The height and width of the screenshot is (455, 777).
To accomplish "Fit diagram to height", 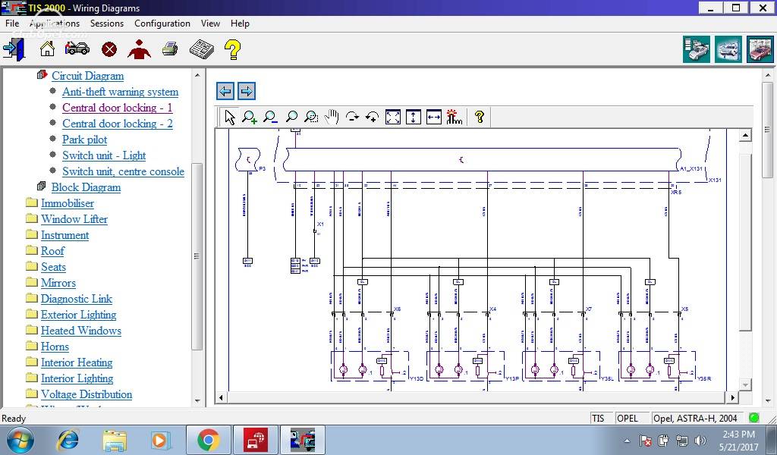I will (414, 118).
